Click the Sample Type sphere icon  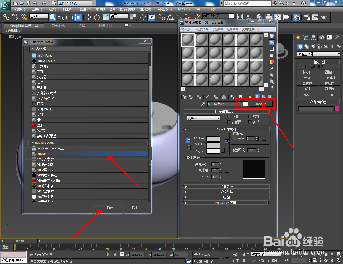click(272, 36)
